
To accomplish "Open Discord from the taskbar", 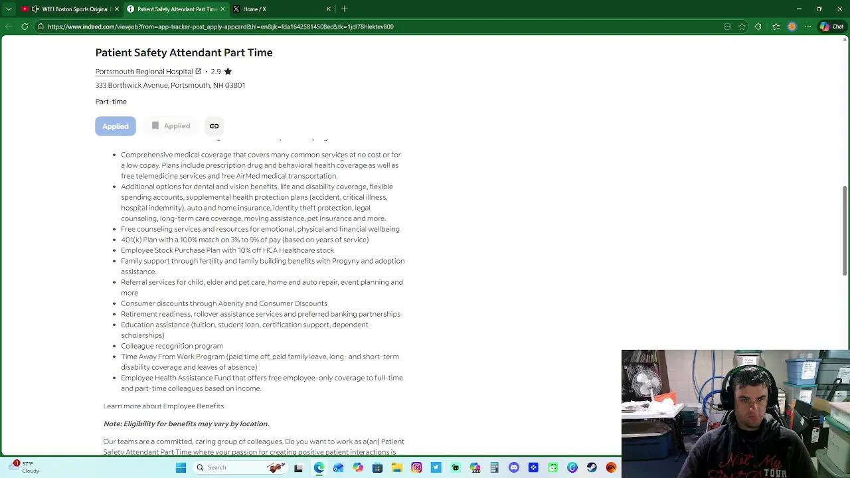I will point(514,467).
